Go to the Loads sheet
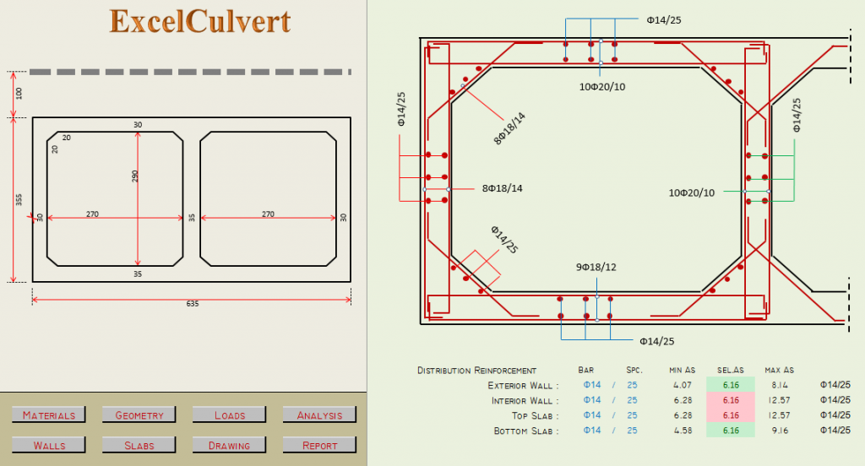865x466 pixels. point(230,415)
